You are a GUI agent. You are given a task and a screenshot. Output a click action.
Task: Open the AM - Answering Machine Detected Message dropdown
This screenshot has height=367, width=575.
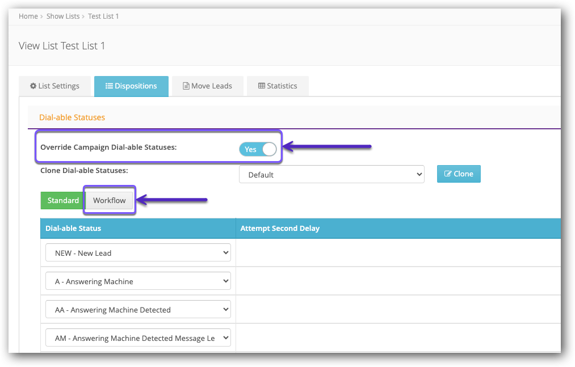coord(138,338)
